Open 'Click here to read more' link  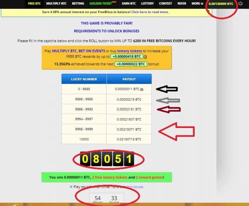pos(150,12)
